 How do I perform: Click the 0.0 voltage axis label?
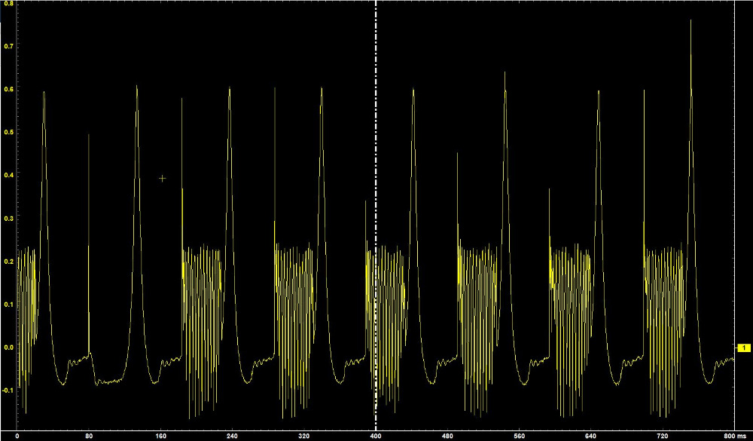(x=8, y=348)
